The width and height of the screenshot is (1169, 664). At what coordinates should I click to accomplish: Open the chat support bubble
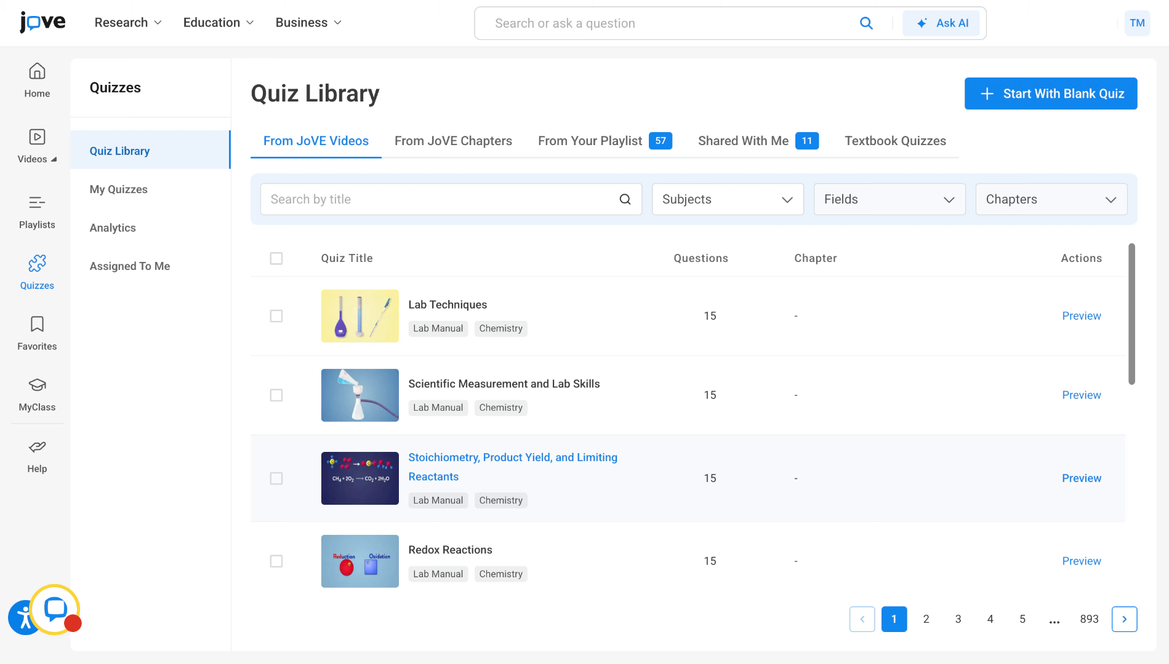click(x=55, y=610)
